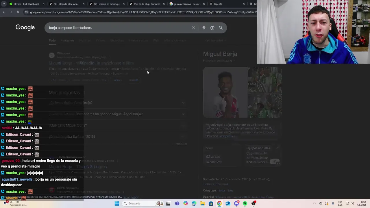The height and width of the screenshot is (208, 370).
Task: Launch Microsoft Teams from the taskbar
Action: (177, 203)
